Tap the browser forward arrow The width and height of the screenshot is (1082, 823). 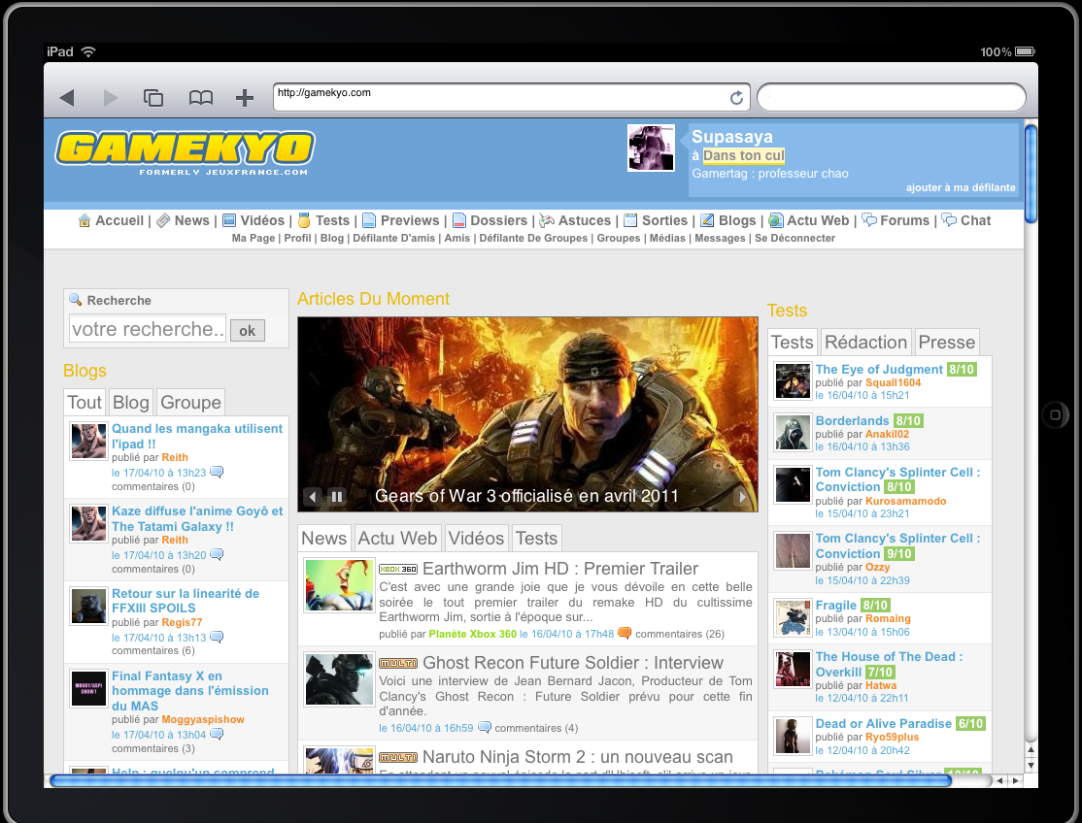[111, 97]
